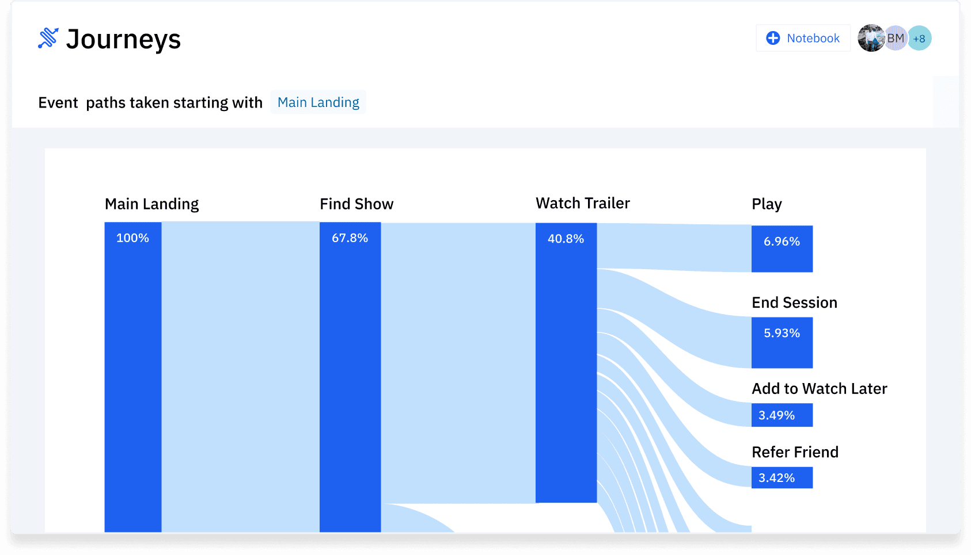Click the Event label above the chart
The height and width of the screenshot is (555, 971).
point(58,102)
